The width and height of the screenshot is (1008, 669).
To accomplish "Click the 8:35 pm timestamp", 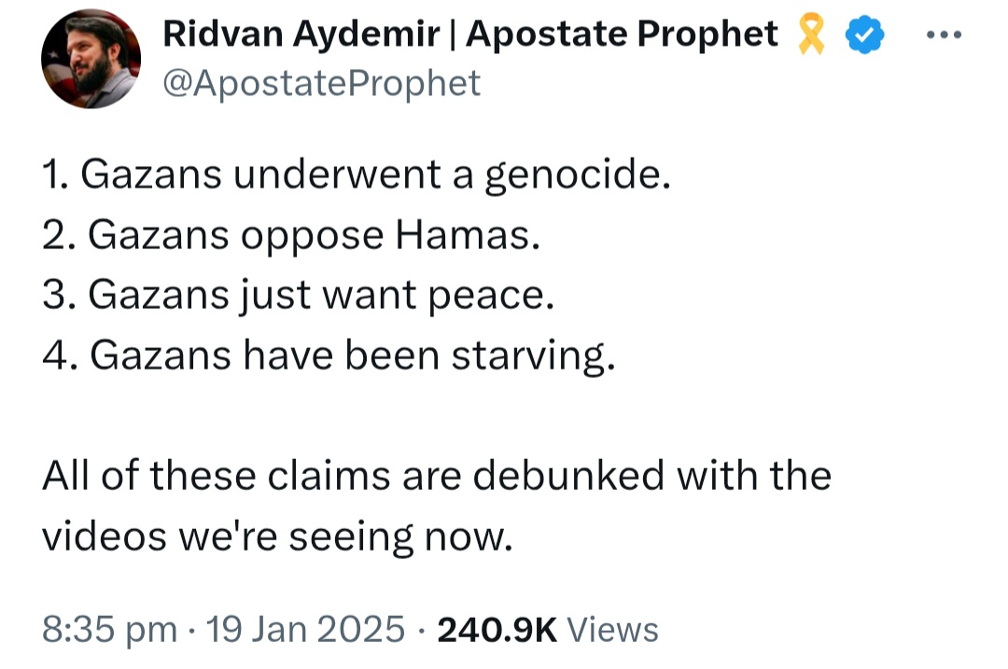I will coord(110,630).
